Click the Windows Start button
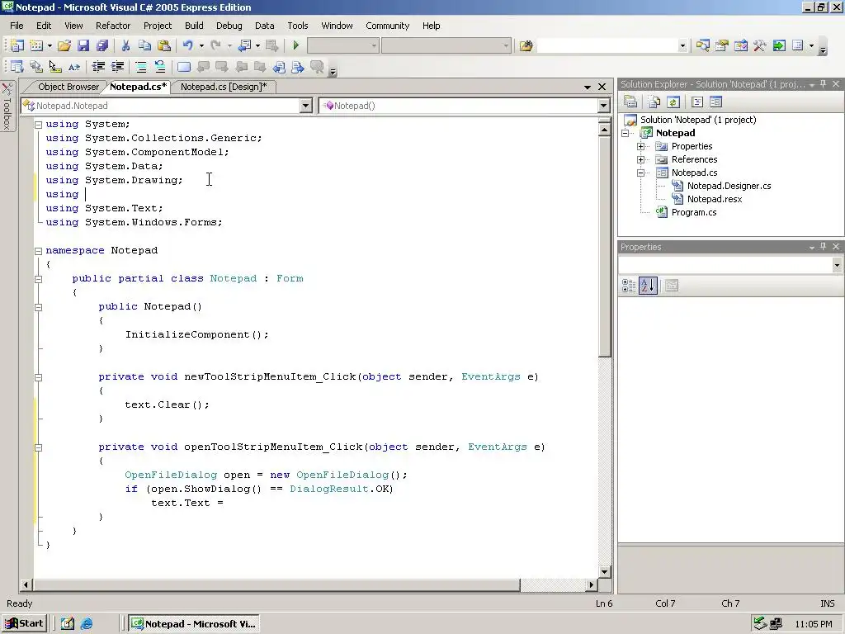This screenshot has width=845, height=634. (24, 624)
